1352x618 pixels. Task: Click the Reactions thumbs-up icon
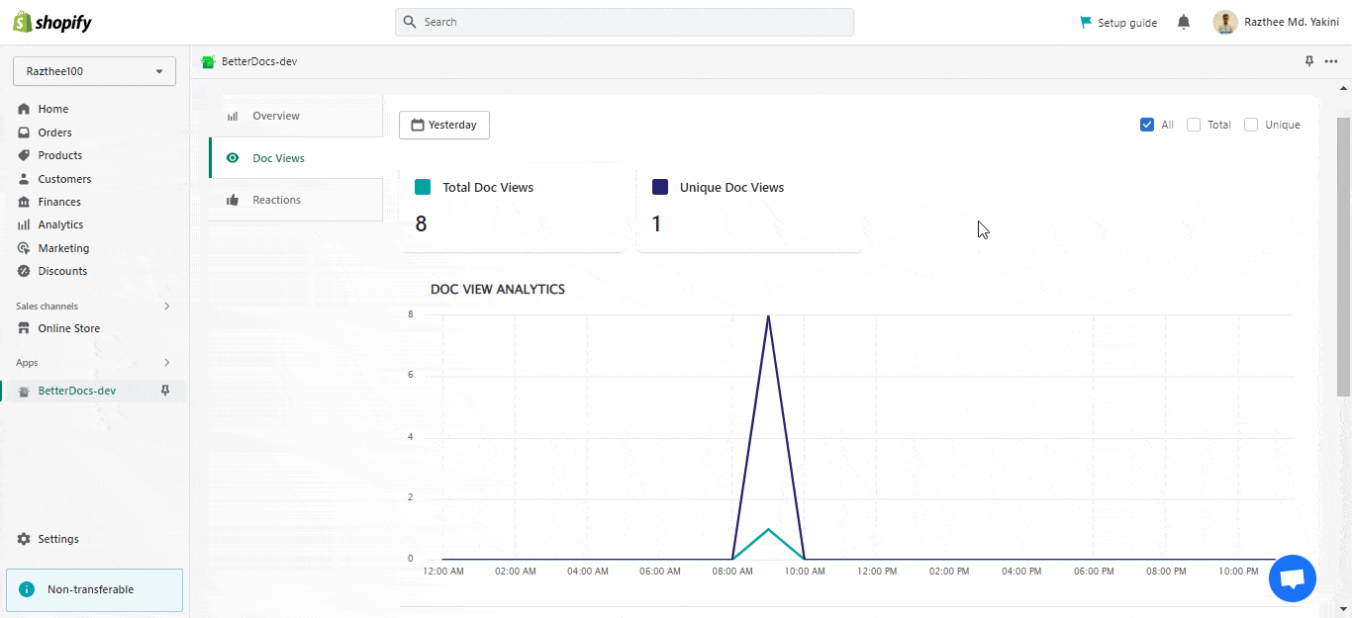point(233,200)
